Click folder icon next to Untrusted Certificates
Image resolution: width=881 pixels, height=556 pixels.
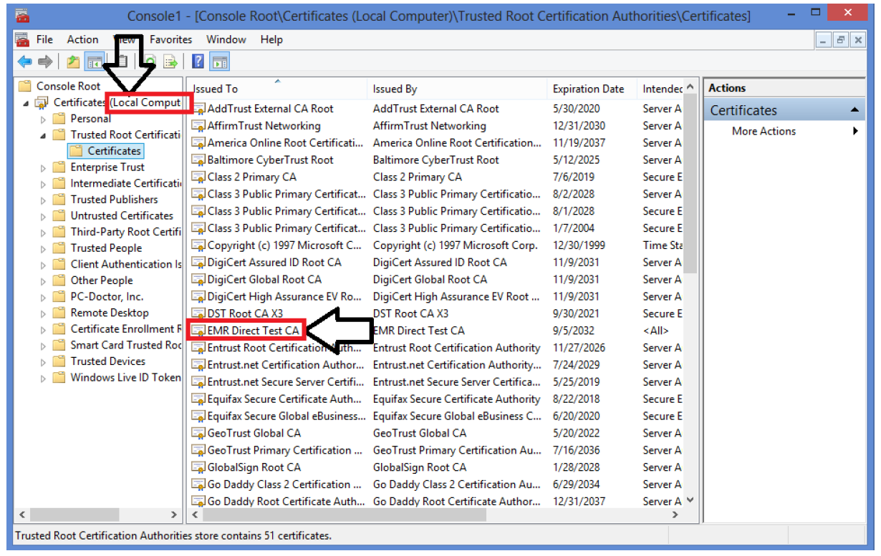pos(59,216)
